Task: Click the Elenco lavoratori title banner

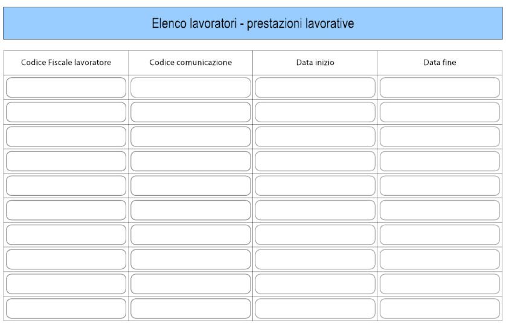Action: click(253, 23)
